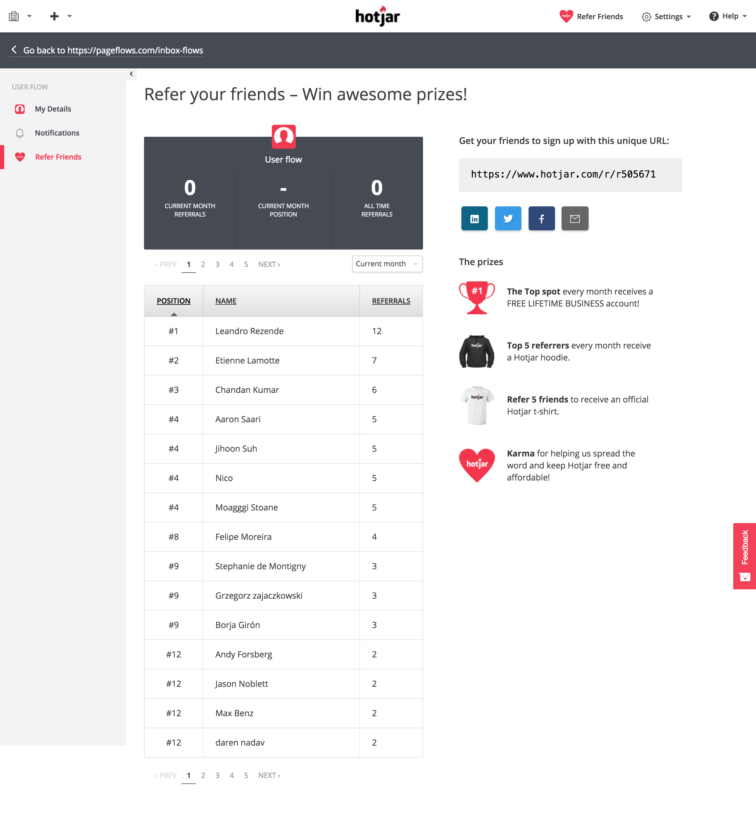Viewport: 756px width, 814px height.
Task: Click the #1 trophy prize icon
Action: click(477, 298)
